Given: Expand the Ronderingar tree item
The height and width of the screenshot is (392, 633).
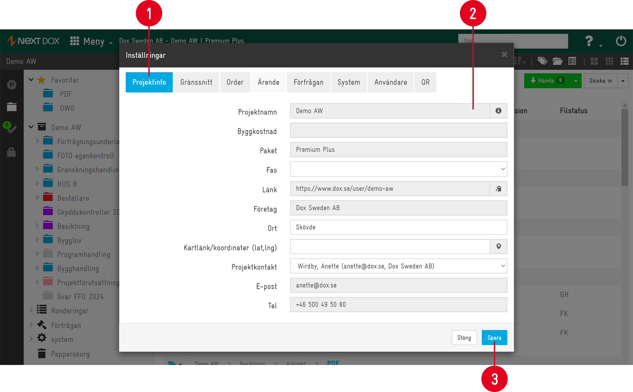Looking at the screenshot, I should (x=31, y=310).
